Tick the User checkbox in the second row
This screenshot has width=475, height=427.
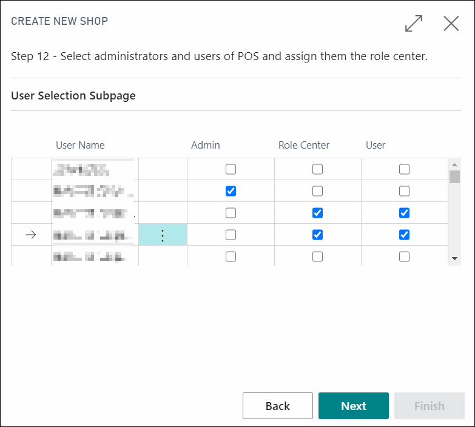(x=404, y=191)
